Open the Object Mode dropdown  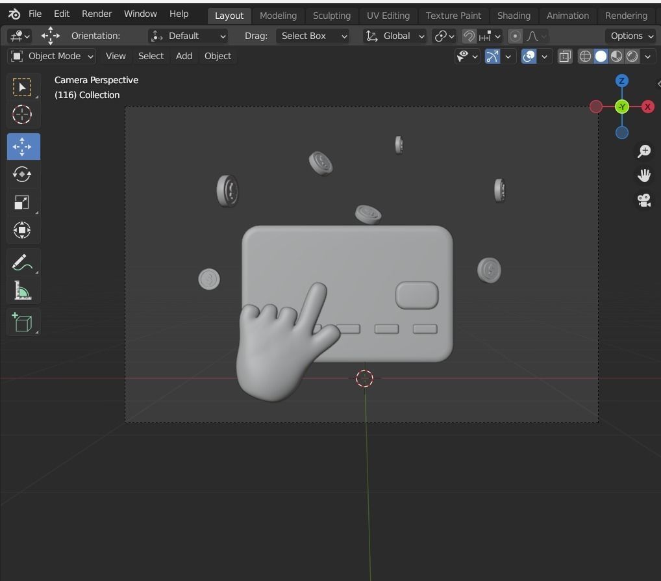51,56
